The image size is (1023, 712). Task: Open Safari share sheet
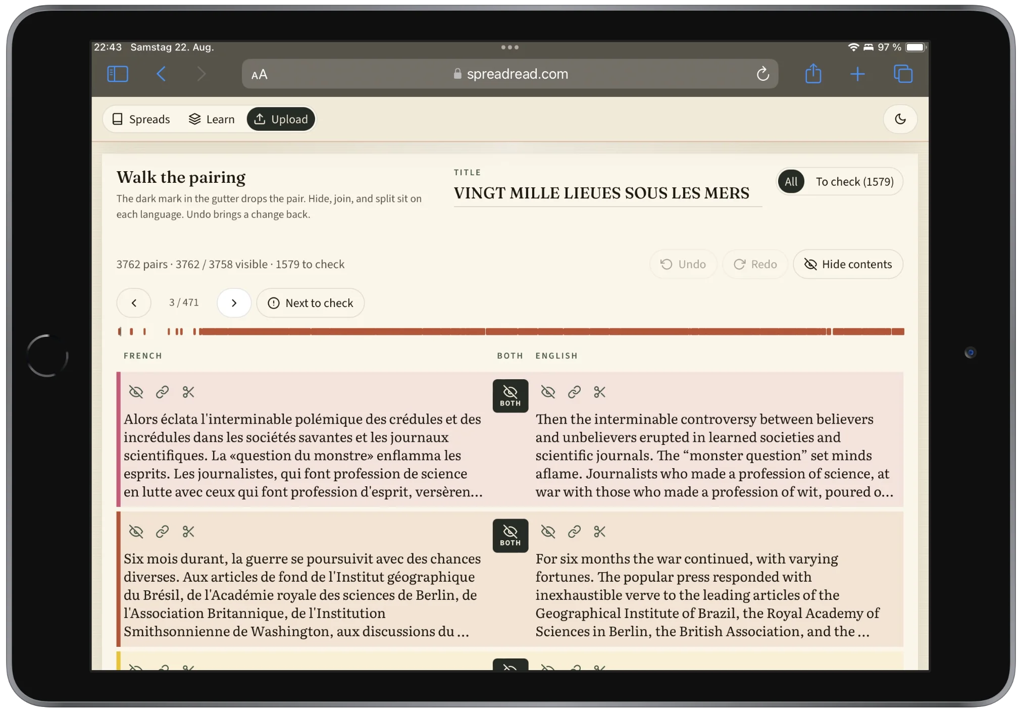point(813,74)
